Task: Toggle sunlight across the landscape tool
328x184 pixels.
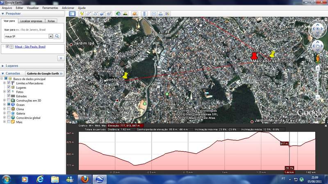Action: point(125,14)
